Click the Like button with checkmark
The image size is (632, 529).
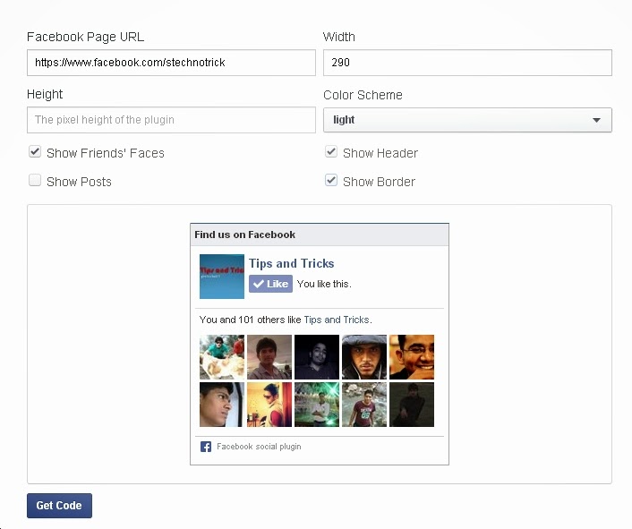pyautogui.click(x=270, y=284)
